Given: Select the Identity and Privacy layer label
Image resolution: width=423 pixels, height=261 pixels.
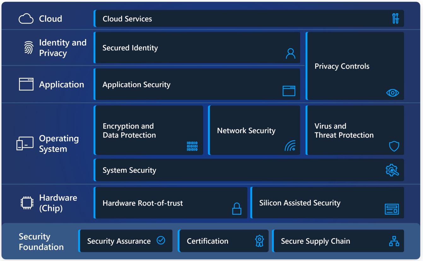Looking at the screenshot, I should (x=62, y=48).
